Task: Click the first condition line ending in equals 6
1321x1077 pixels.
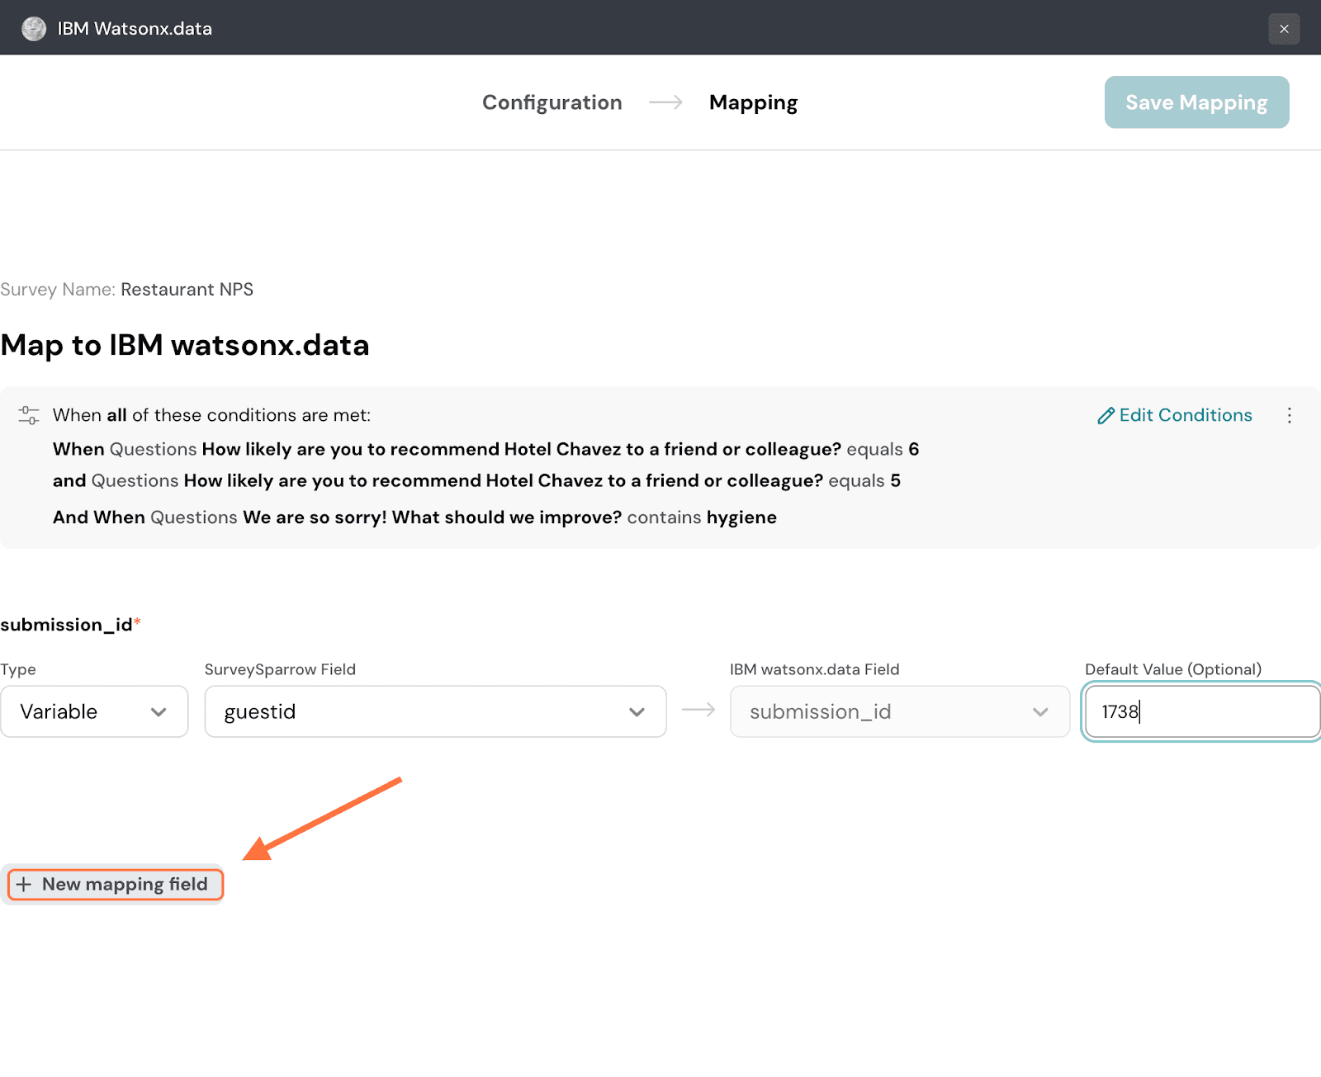Action: (485, 449)
